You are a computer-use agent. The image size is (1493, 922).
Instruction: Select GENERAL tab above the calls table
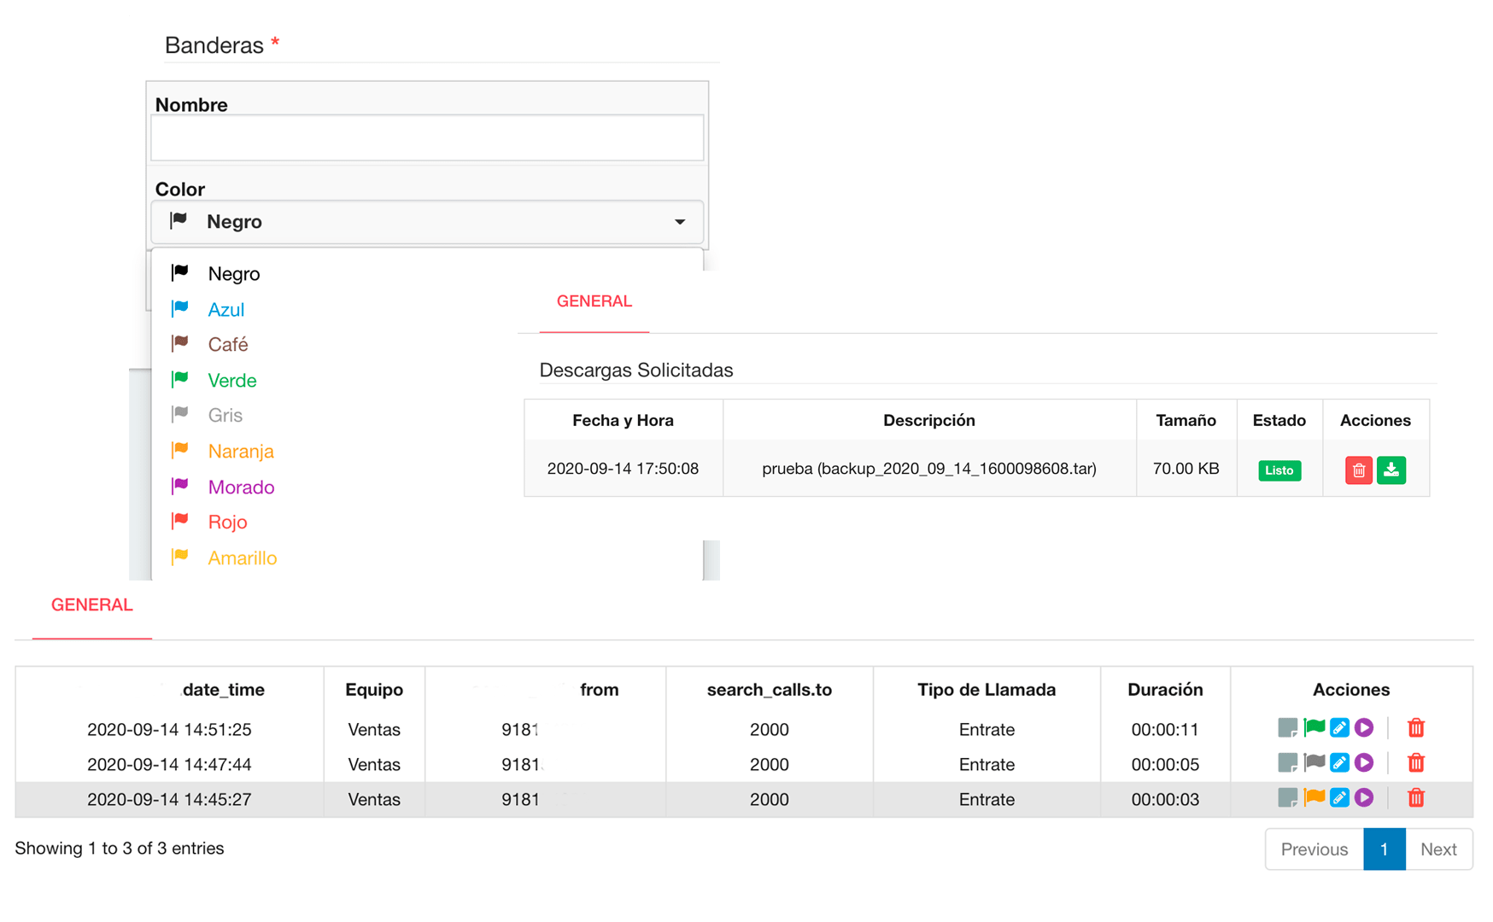(92, 605)
